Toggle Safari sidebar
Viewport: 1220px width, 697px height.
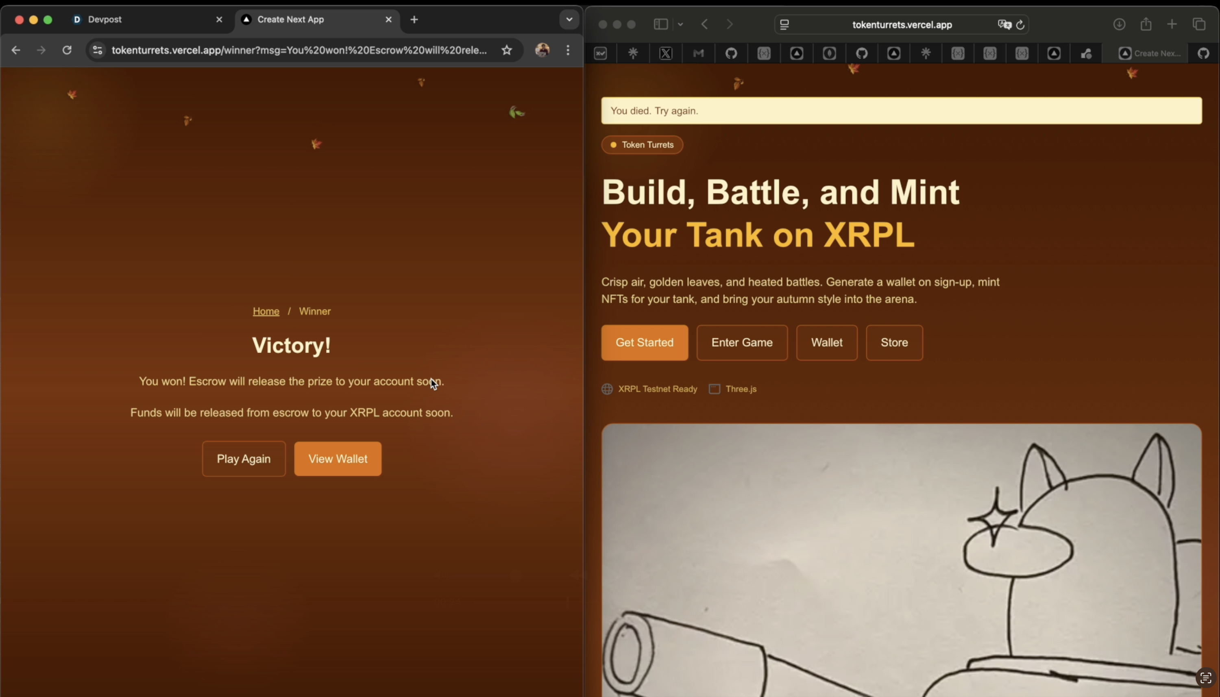point(661,24)
